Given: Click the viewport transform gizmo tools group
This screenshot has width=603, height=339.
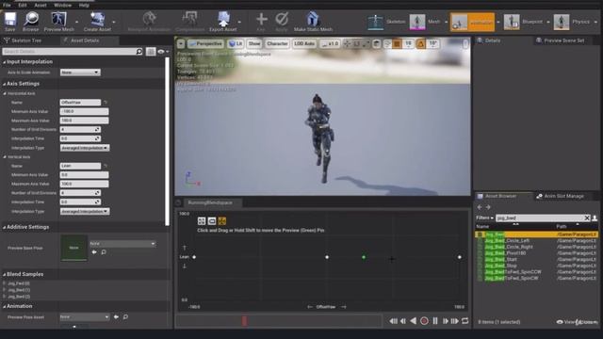Looking at the screenshot, I should (x=357, y=44).
